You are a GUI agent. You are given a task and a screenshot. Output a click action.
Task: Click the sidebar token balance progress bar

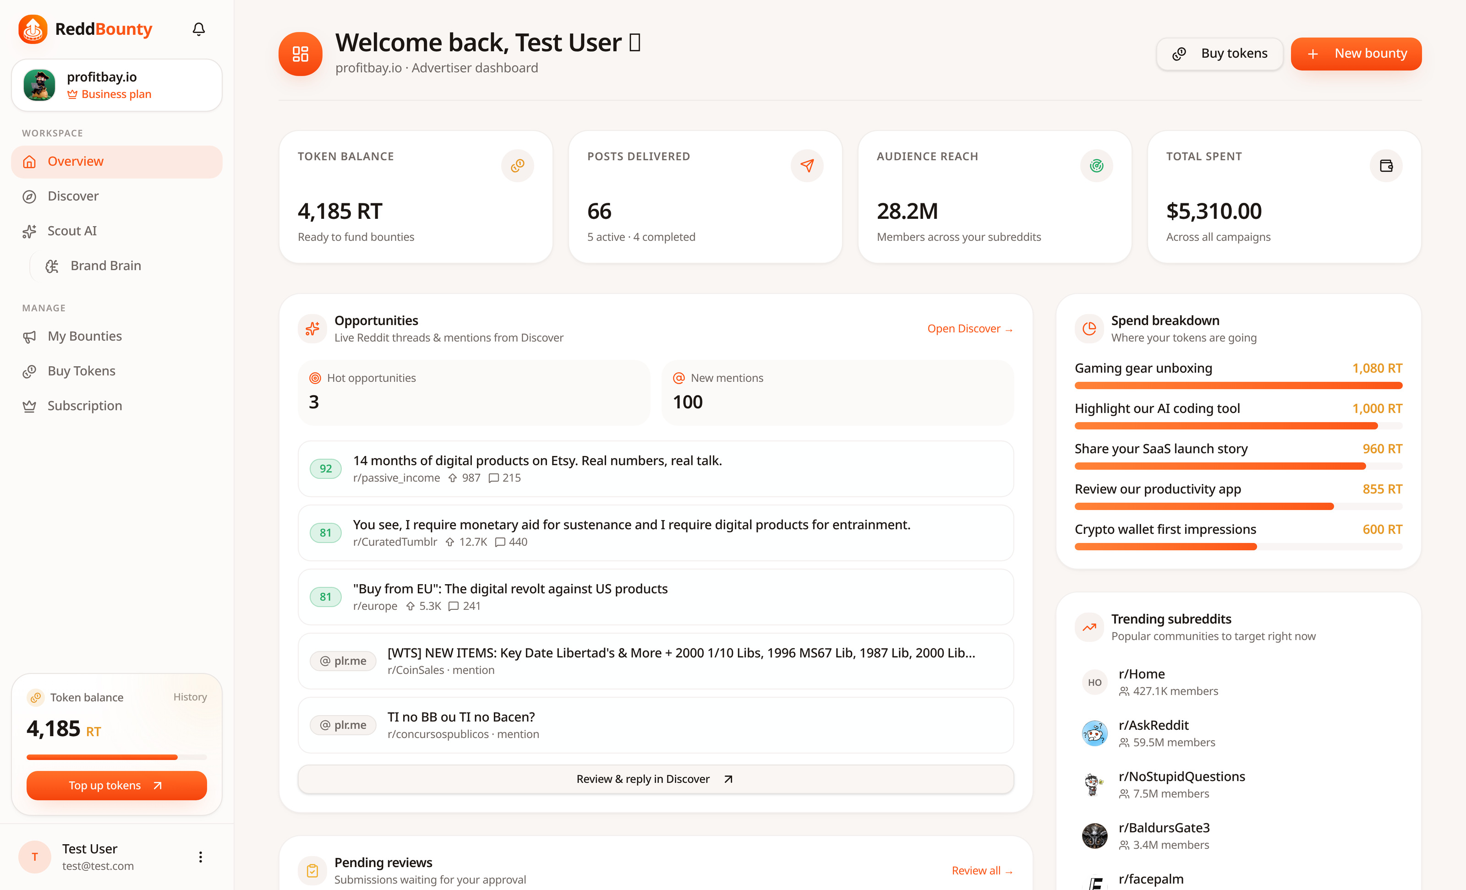(117, 757)
